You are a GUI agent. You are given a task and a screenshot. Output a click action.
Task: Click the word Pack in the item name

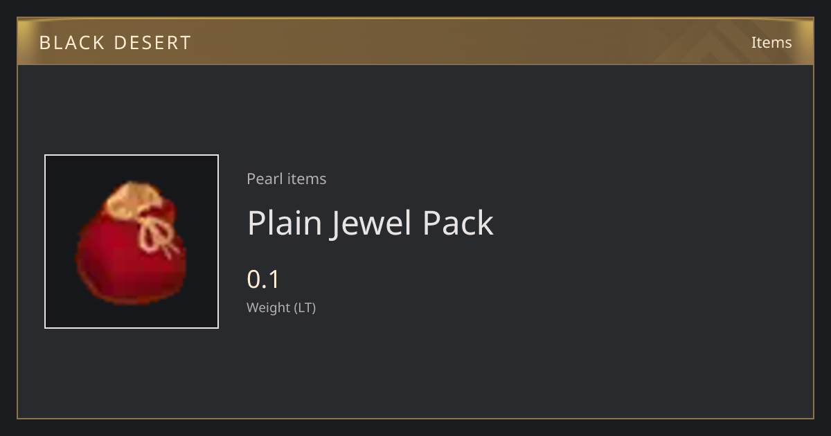tap(458, 223)
